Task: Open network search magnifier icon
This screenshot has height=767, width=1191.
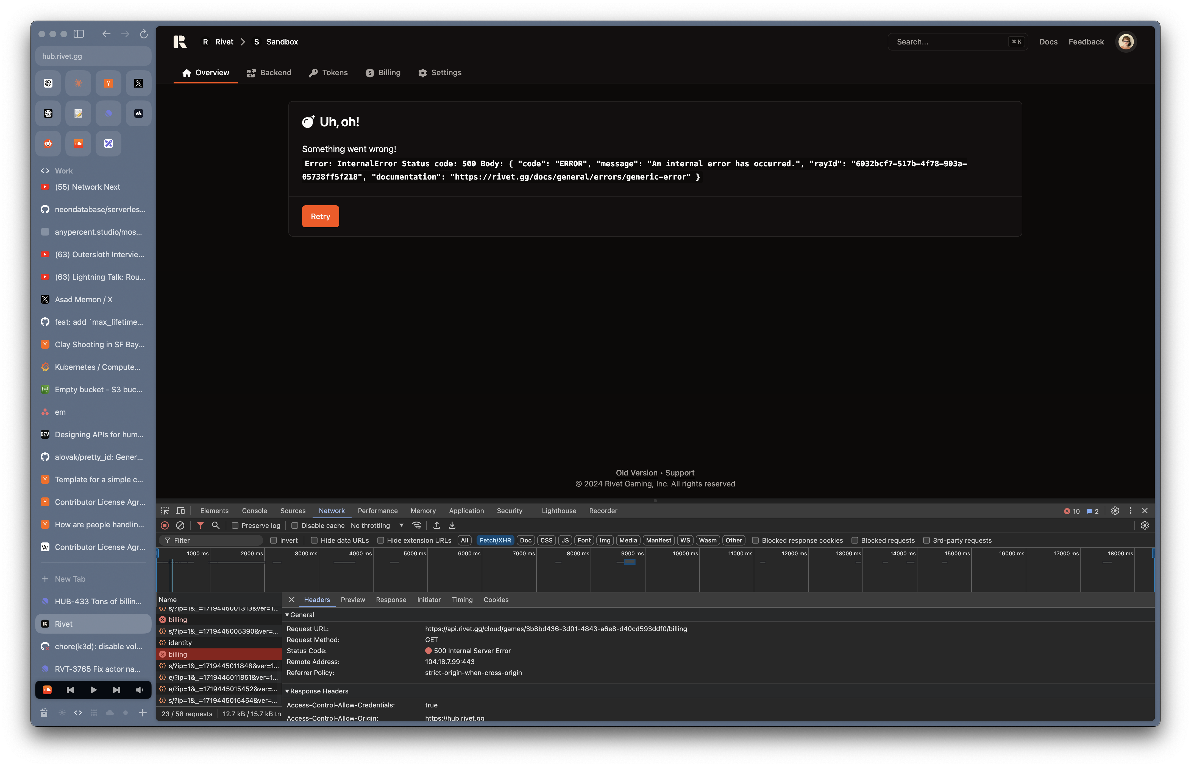Action: (x=216, y=526)
